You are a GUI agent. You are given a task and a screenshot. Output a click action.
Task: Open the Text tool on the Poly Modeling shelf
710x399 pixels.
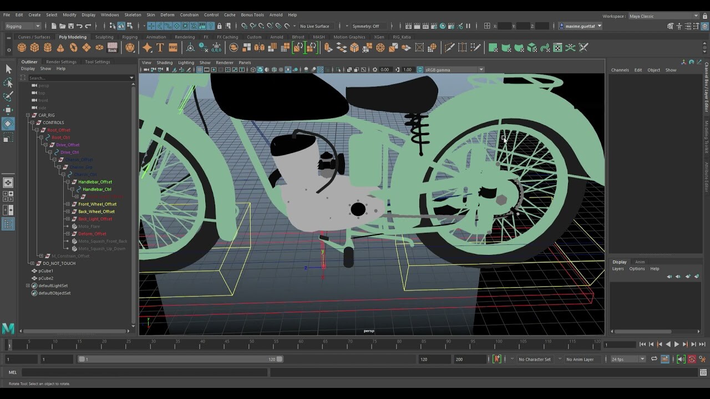pos(160,48)
